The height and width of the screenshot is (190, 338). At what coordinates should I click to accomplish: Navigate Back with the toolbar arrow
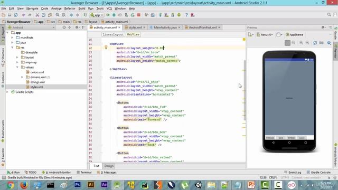tap(71, 15)
